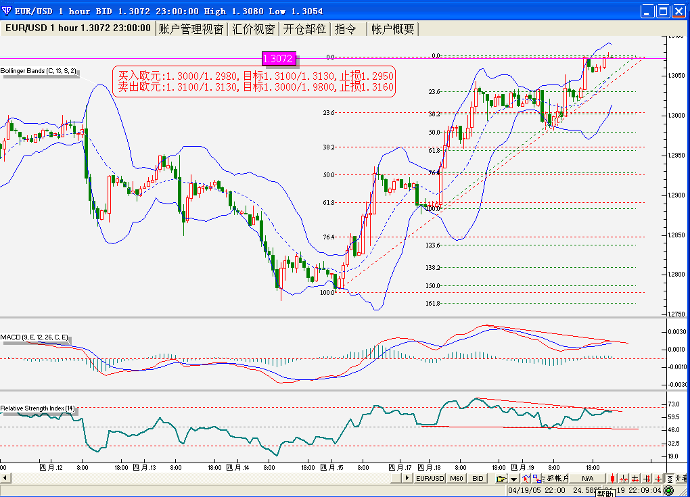690x497 pixels.
Task: Open the dropdown arrow next to hand icon
Action: tap(513, 479)
